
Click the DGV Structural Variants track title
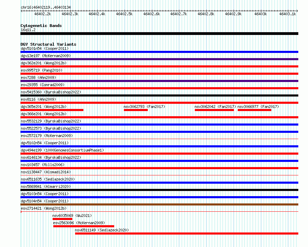click(48, 44)
